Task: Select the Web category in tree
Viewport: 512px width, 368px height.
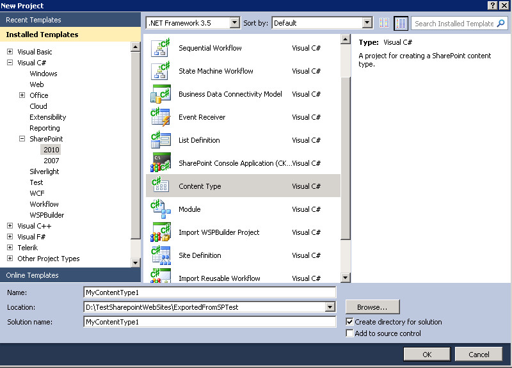Action: pos(36,84)
